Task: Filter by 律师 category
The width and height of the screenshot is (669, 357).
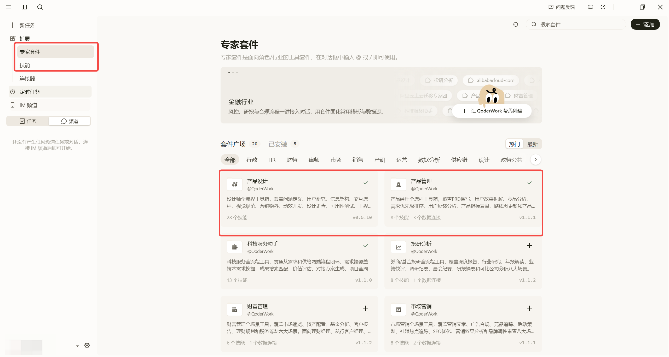Action: point(314,160)
